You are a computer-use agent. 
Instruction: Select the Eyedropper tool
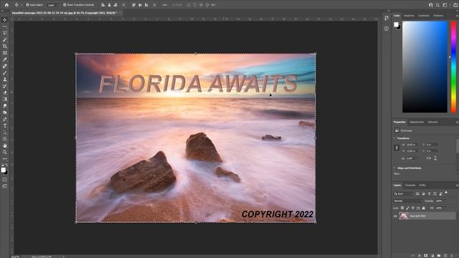pyautogui.click(x=5, y=59)
